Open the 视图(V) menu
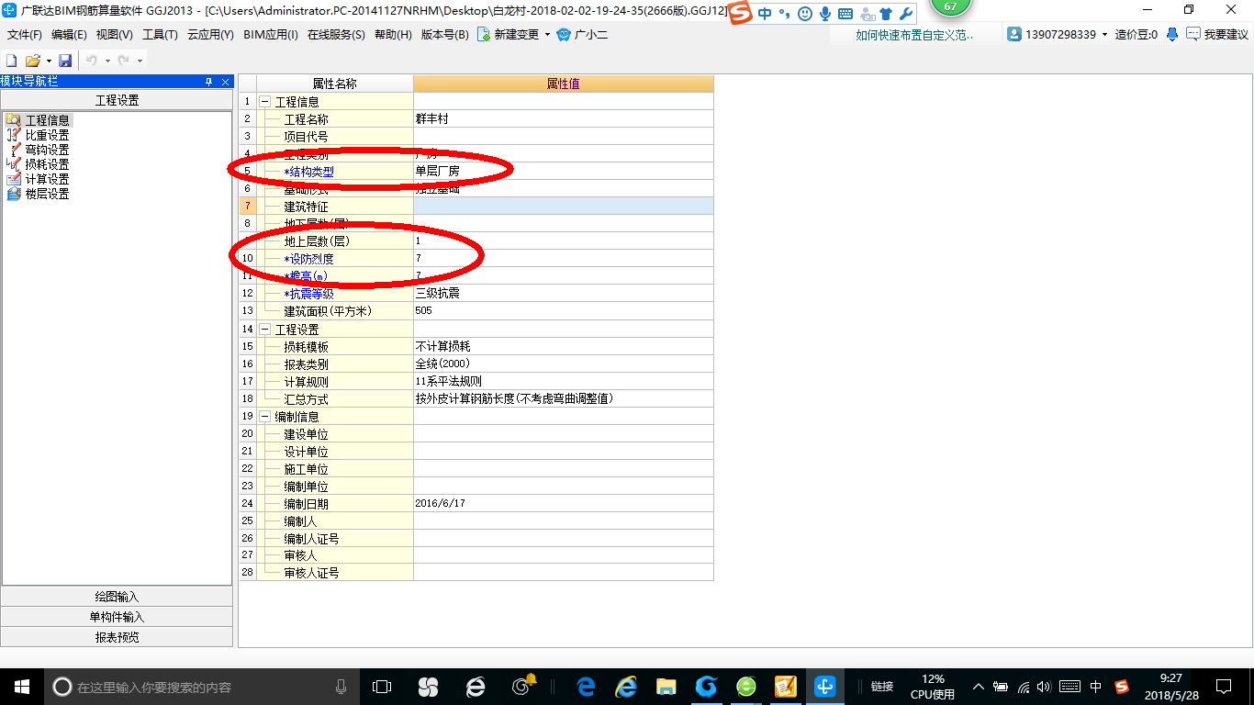 (x=114, y=35)
